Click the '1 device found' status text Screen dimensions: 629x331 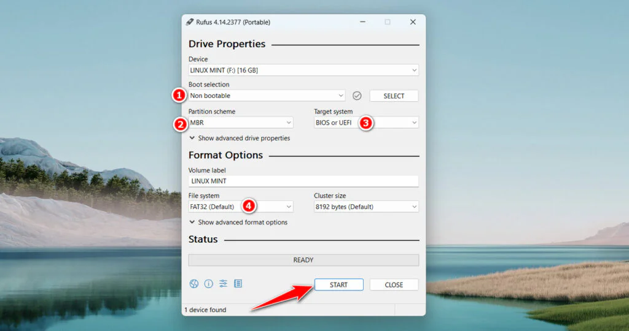(205, 310)
